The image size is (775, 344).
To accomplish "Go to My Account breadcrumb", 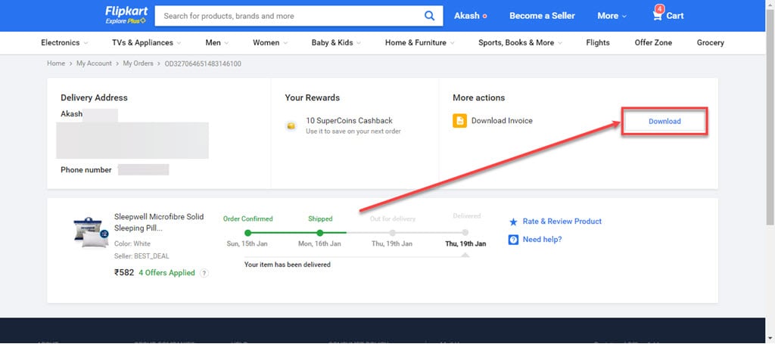I will pyautogui.click(x=94, y=64).
